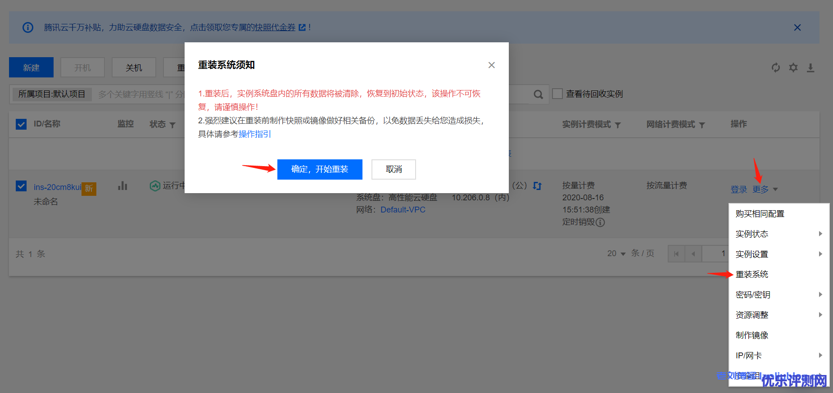
Task: Click the 新建 button
Action: pyautogui.click(x=31, y=68)
